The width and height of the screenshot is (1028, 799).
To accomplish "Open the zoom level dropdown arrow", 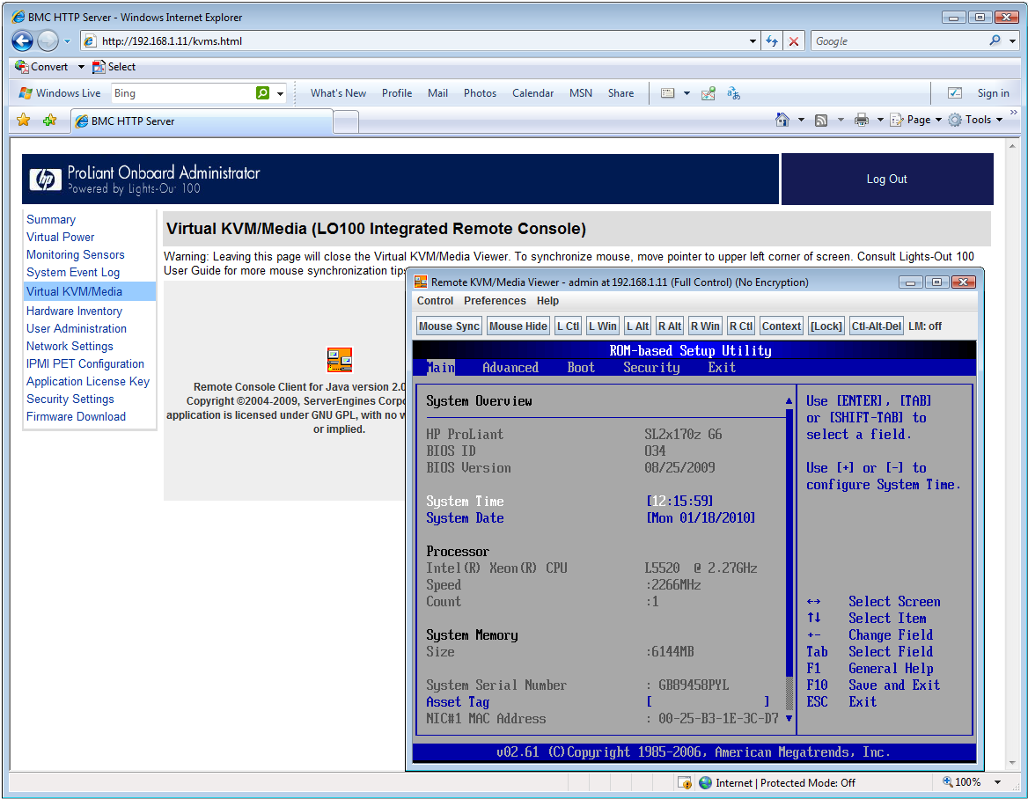I will [x=997, y=782].
